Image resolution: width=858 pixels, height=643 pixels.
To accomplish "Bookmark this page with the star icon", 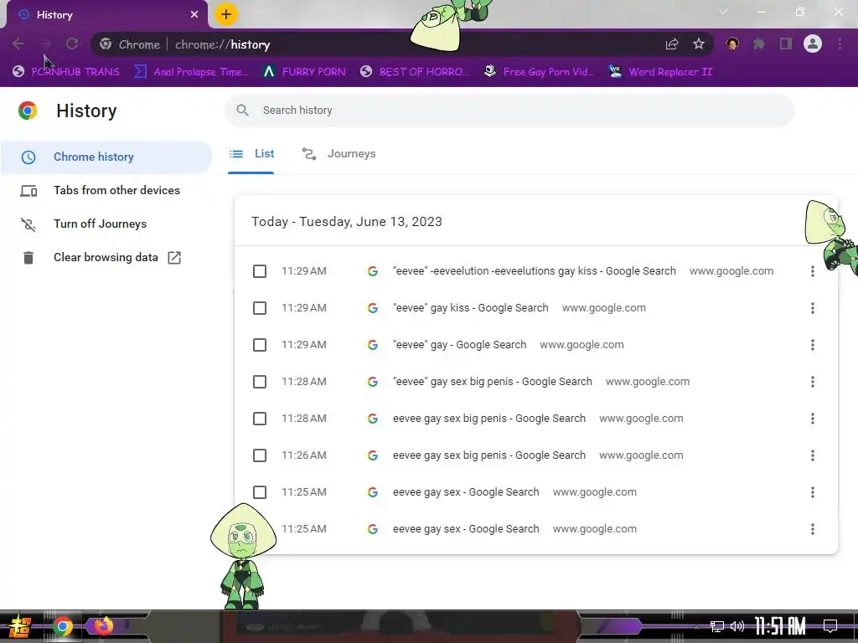I will click(699, 44).
